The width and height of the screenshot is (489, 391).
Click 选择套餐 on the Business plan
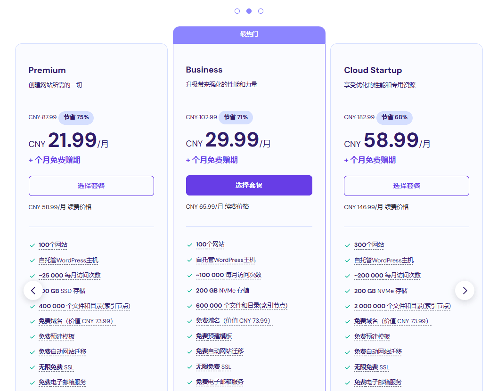[x=249, y=185]
